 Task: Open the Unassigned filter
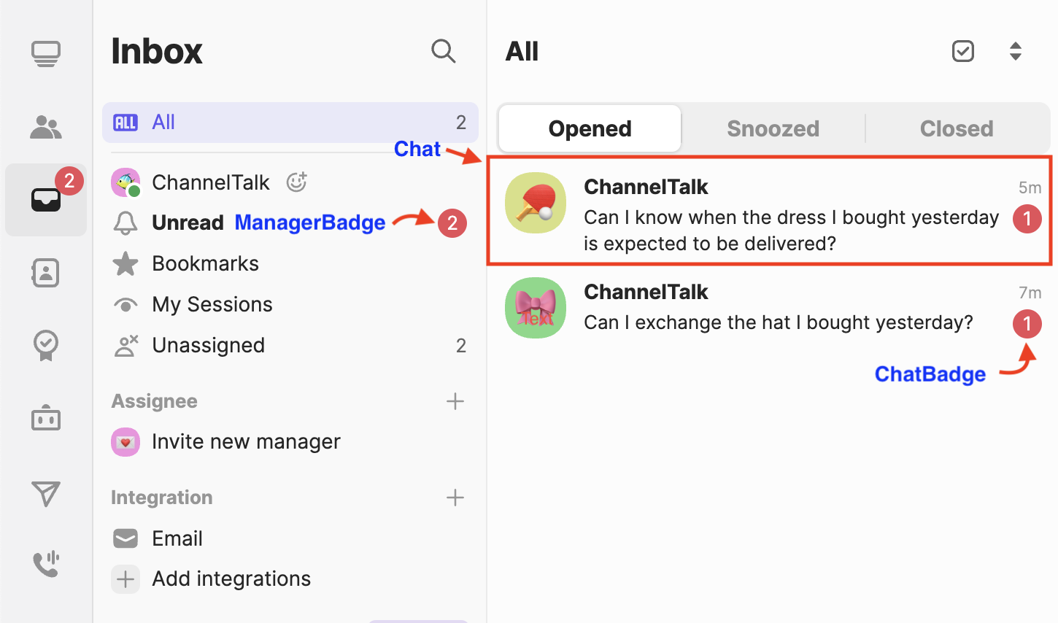coord(290,345)
